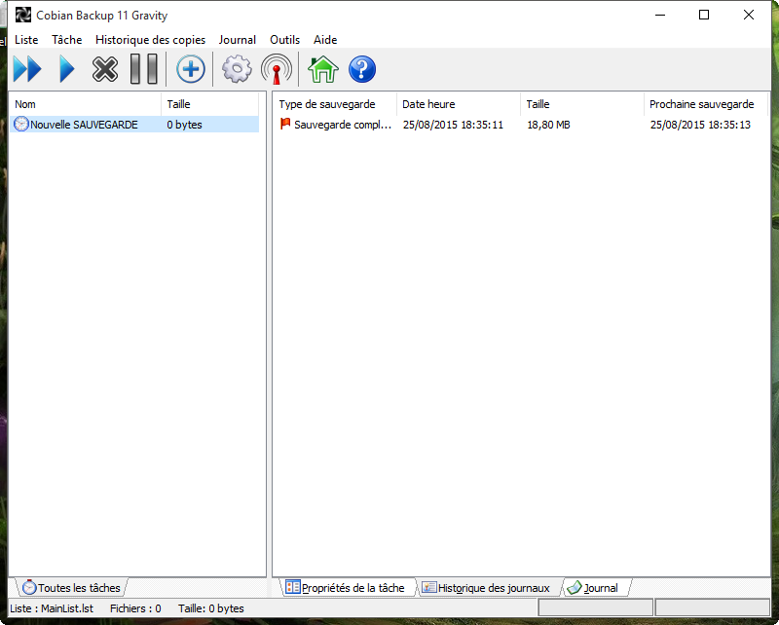Image resolution: width=779 pixels, height=625 pixels.
Task: Click the remote antenna icon in the toolbar
Action: point(277,69)
